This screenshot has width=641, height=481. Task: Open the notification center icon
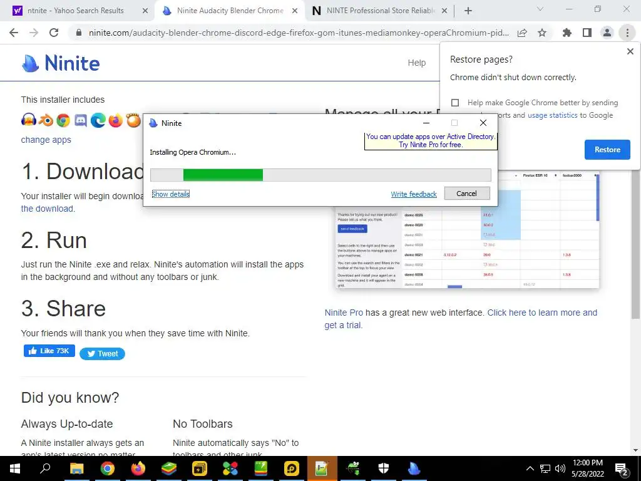click(622, 468)
